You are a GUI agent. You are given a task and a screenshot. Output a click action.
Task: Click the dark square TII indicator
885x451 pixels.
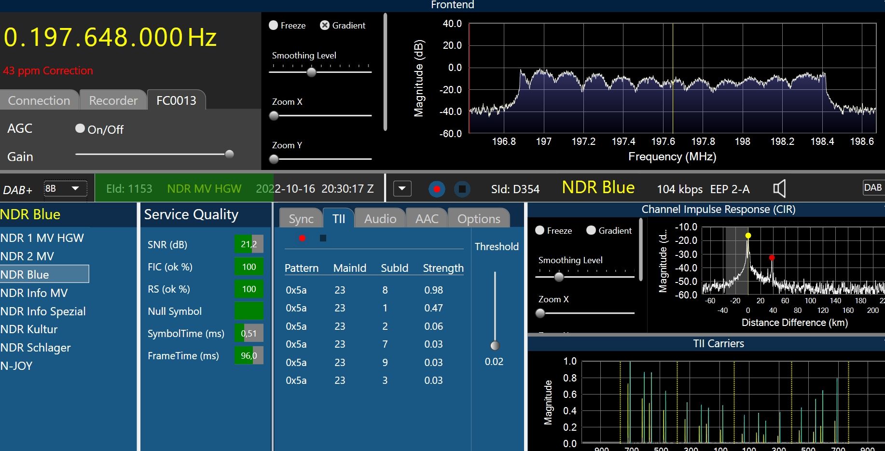point(323,238)
